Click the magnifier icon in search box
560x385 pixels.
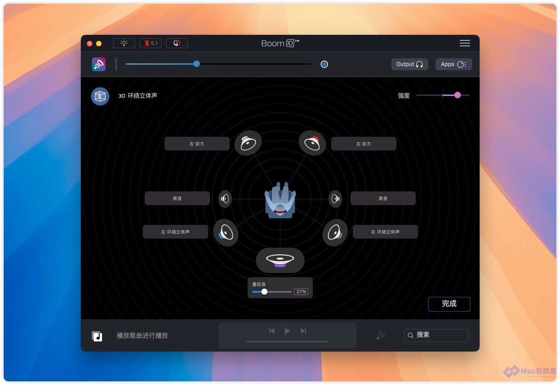(410, 335)
